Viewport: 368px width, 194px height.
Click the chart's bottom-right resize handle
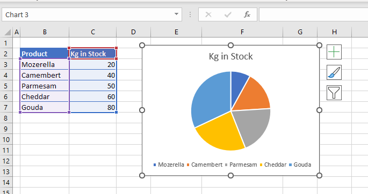[x=320, y=175]
